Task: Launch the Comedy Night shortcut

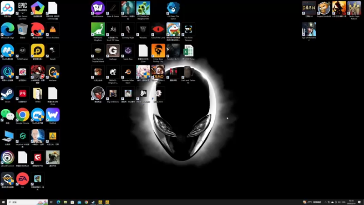Action: click(x=128, y=31)
